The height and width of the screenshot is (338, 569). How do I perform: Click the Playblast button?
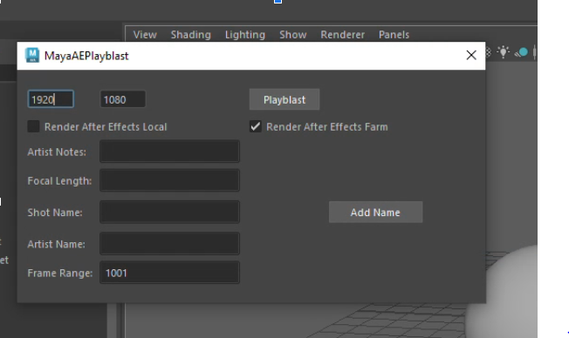tap(284, 99)
